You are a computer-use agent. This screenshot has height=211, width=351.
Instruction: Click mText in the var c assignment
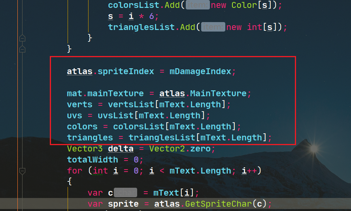coord(166,193)
